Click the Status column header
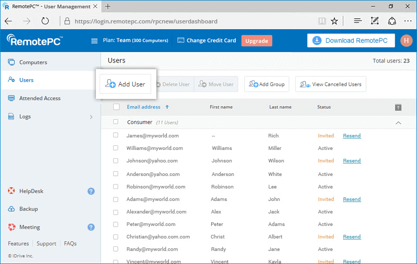Viewport: 417px width, 264px height. (x=324, y=107)
